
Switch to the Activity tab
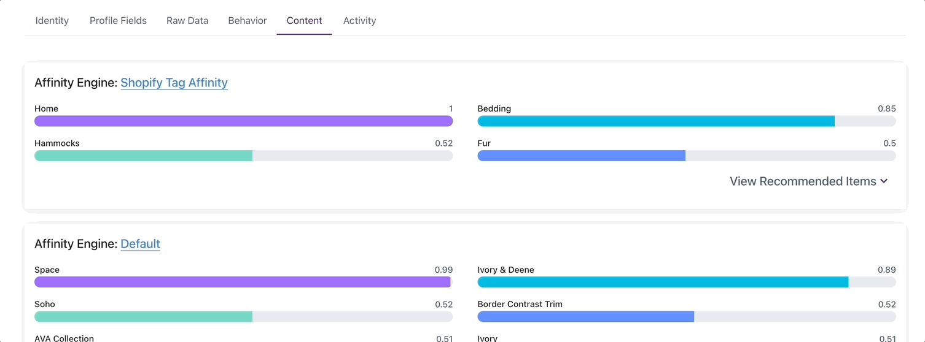click(x=359, y=20)
